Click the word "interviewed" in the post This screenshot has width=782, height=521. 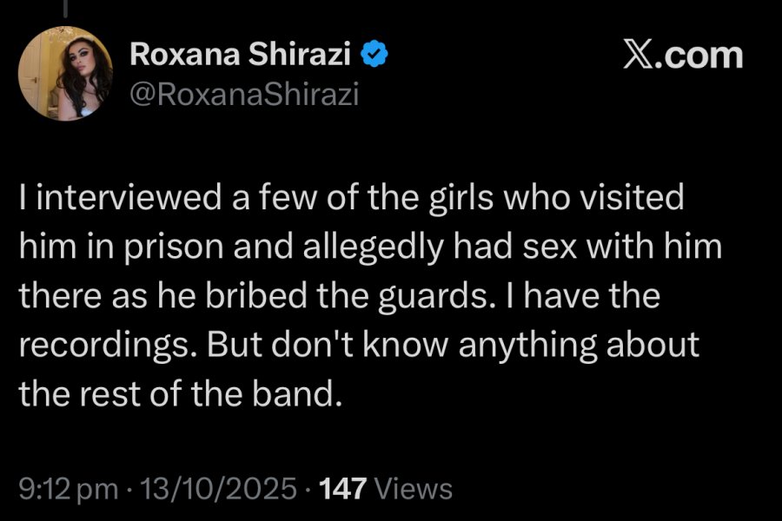point(129,197)
